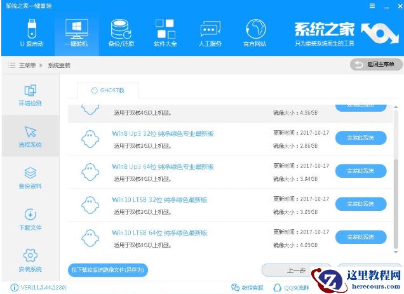Install Win10 LTSB 32位 system
404x294 pixels.
[361, 204]
